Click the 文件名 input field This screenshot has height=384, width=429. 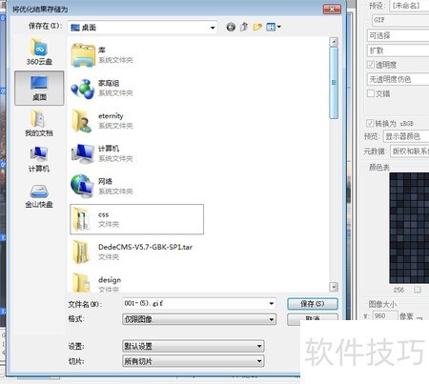click(199, 303)
